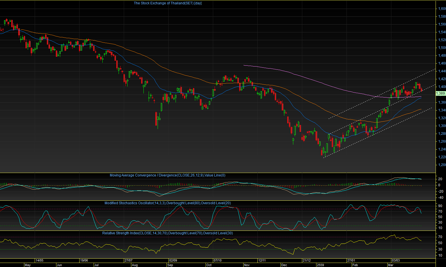Pick the 02/09 date label
This screenshot has width=446, height=267.
click(173, 260)
